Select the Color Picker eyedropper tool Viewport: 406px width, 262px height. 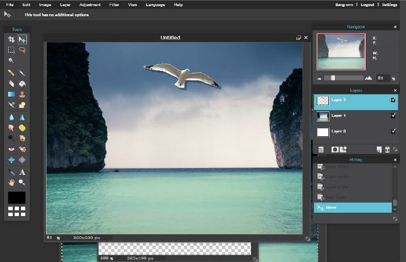coord(11,172)
